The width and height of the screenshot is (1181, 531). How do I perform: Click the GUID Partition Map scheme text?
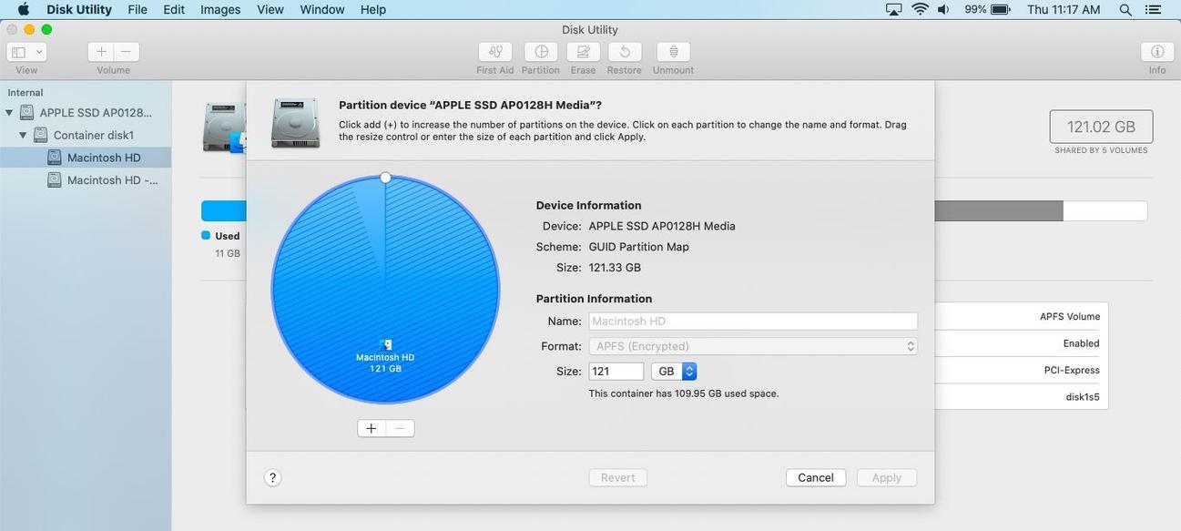[639, 247]
